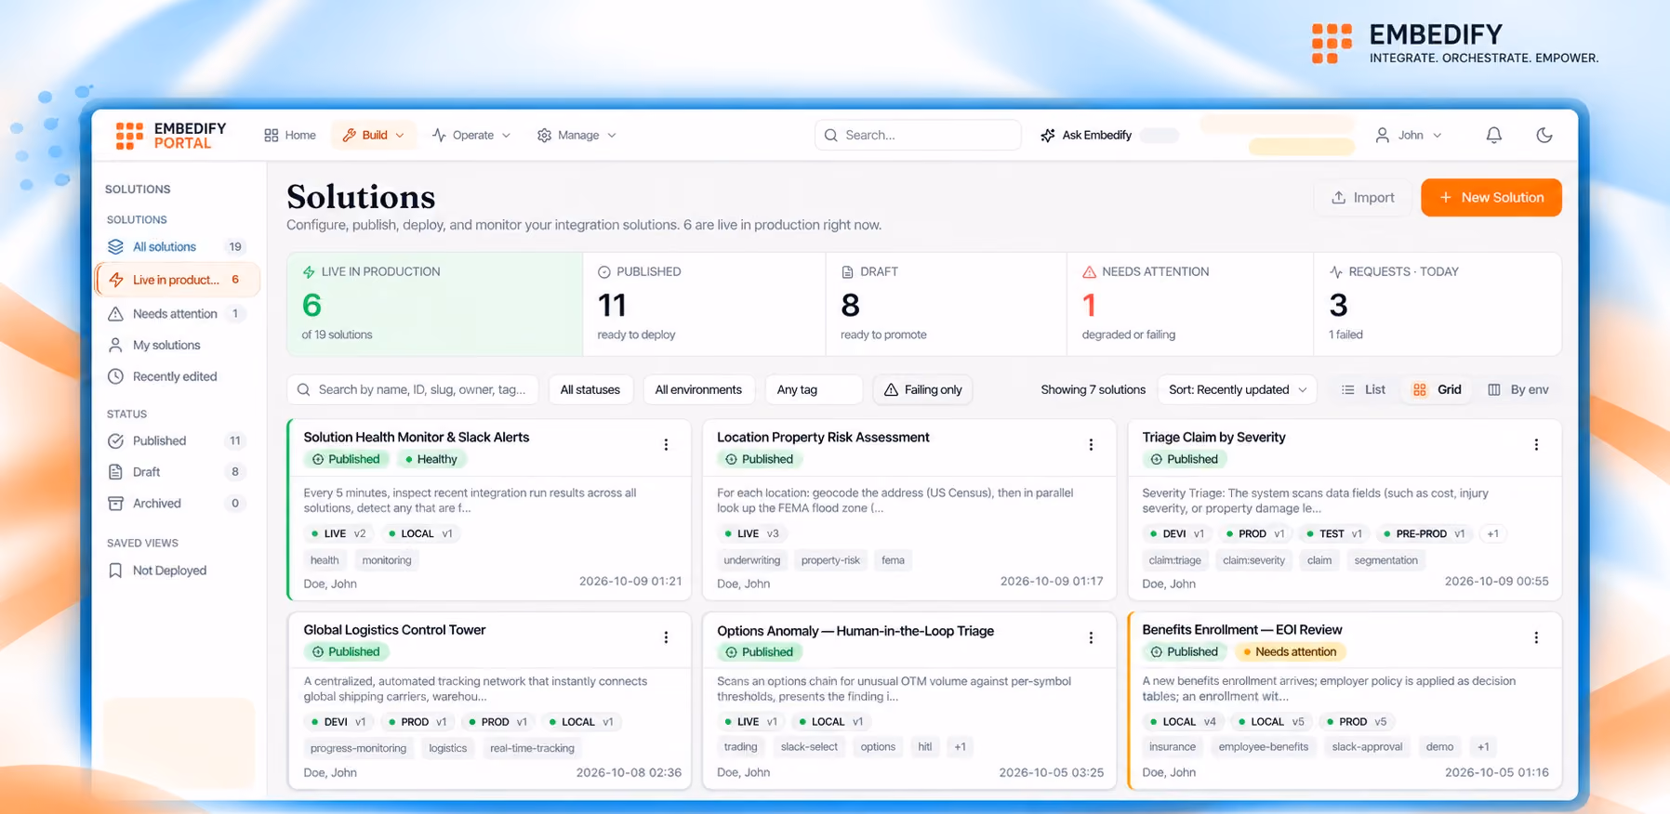Click the Recently edited clock icon
This screenshot has width=1670, height=814.
(115, 376)
